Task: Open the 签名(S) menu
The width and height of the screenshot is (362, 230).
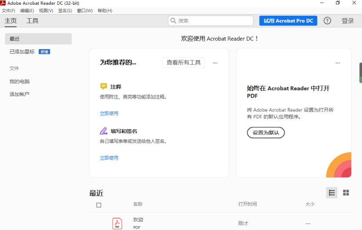Action: click(x=65, y=10)
